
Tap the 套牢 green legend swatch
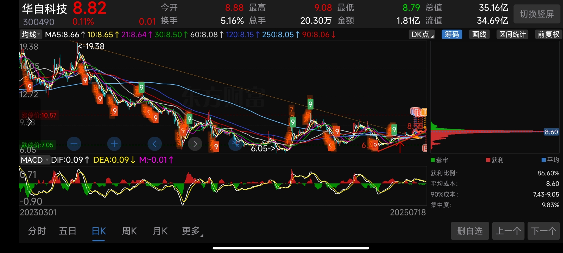(x=433, y=160)
